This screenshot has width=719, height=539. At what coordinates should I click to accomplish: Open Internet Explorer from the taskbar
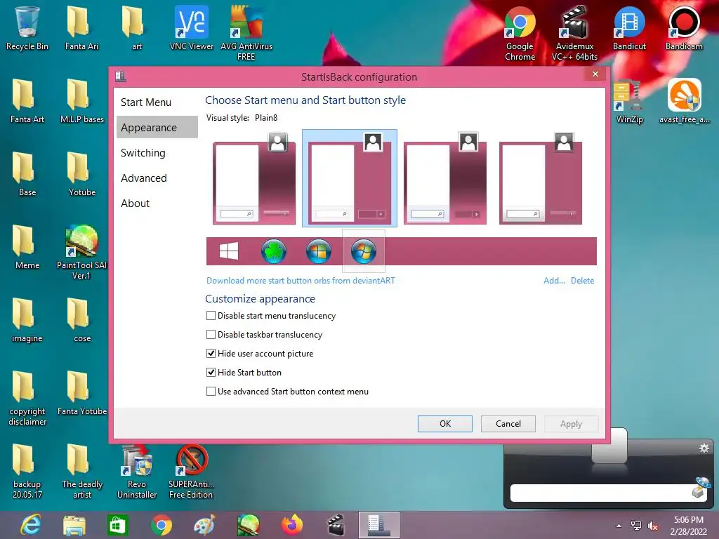coord(31,525)
